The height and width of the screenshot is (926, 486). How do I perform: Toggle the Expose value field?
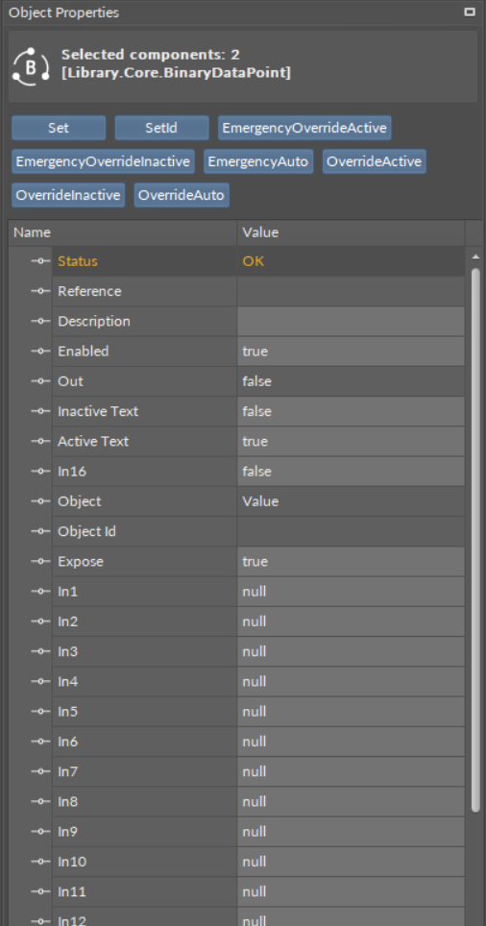pyautogui.click(x=351, y=561)
